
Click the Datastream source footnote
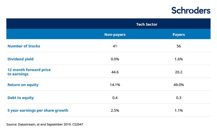44,124
